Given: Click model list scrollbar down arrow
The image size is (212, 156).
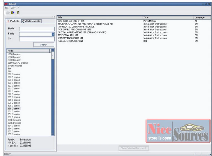Looking at the screenshot, I should coord(53,134).
